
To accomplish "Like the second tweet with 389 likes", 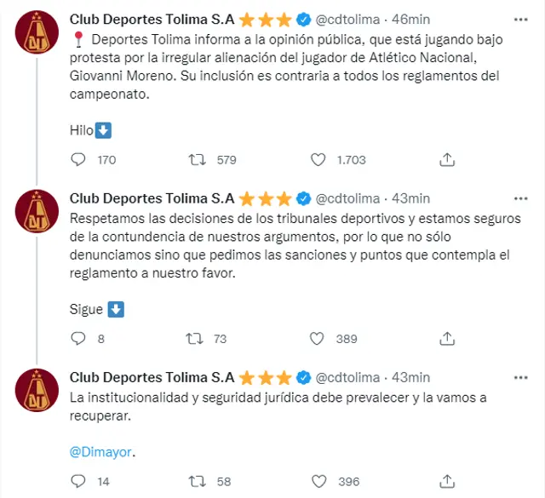I will [318, 338].
